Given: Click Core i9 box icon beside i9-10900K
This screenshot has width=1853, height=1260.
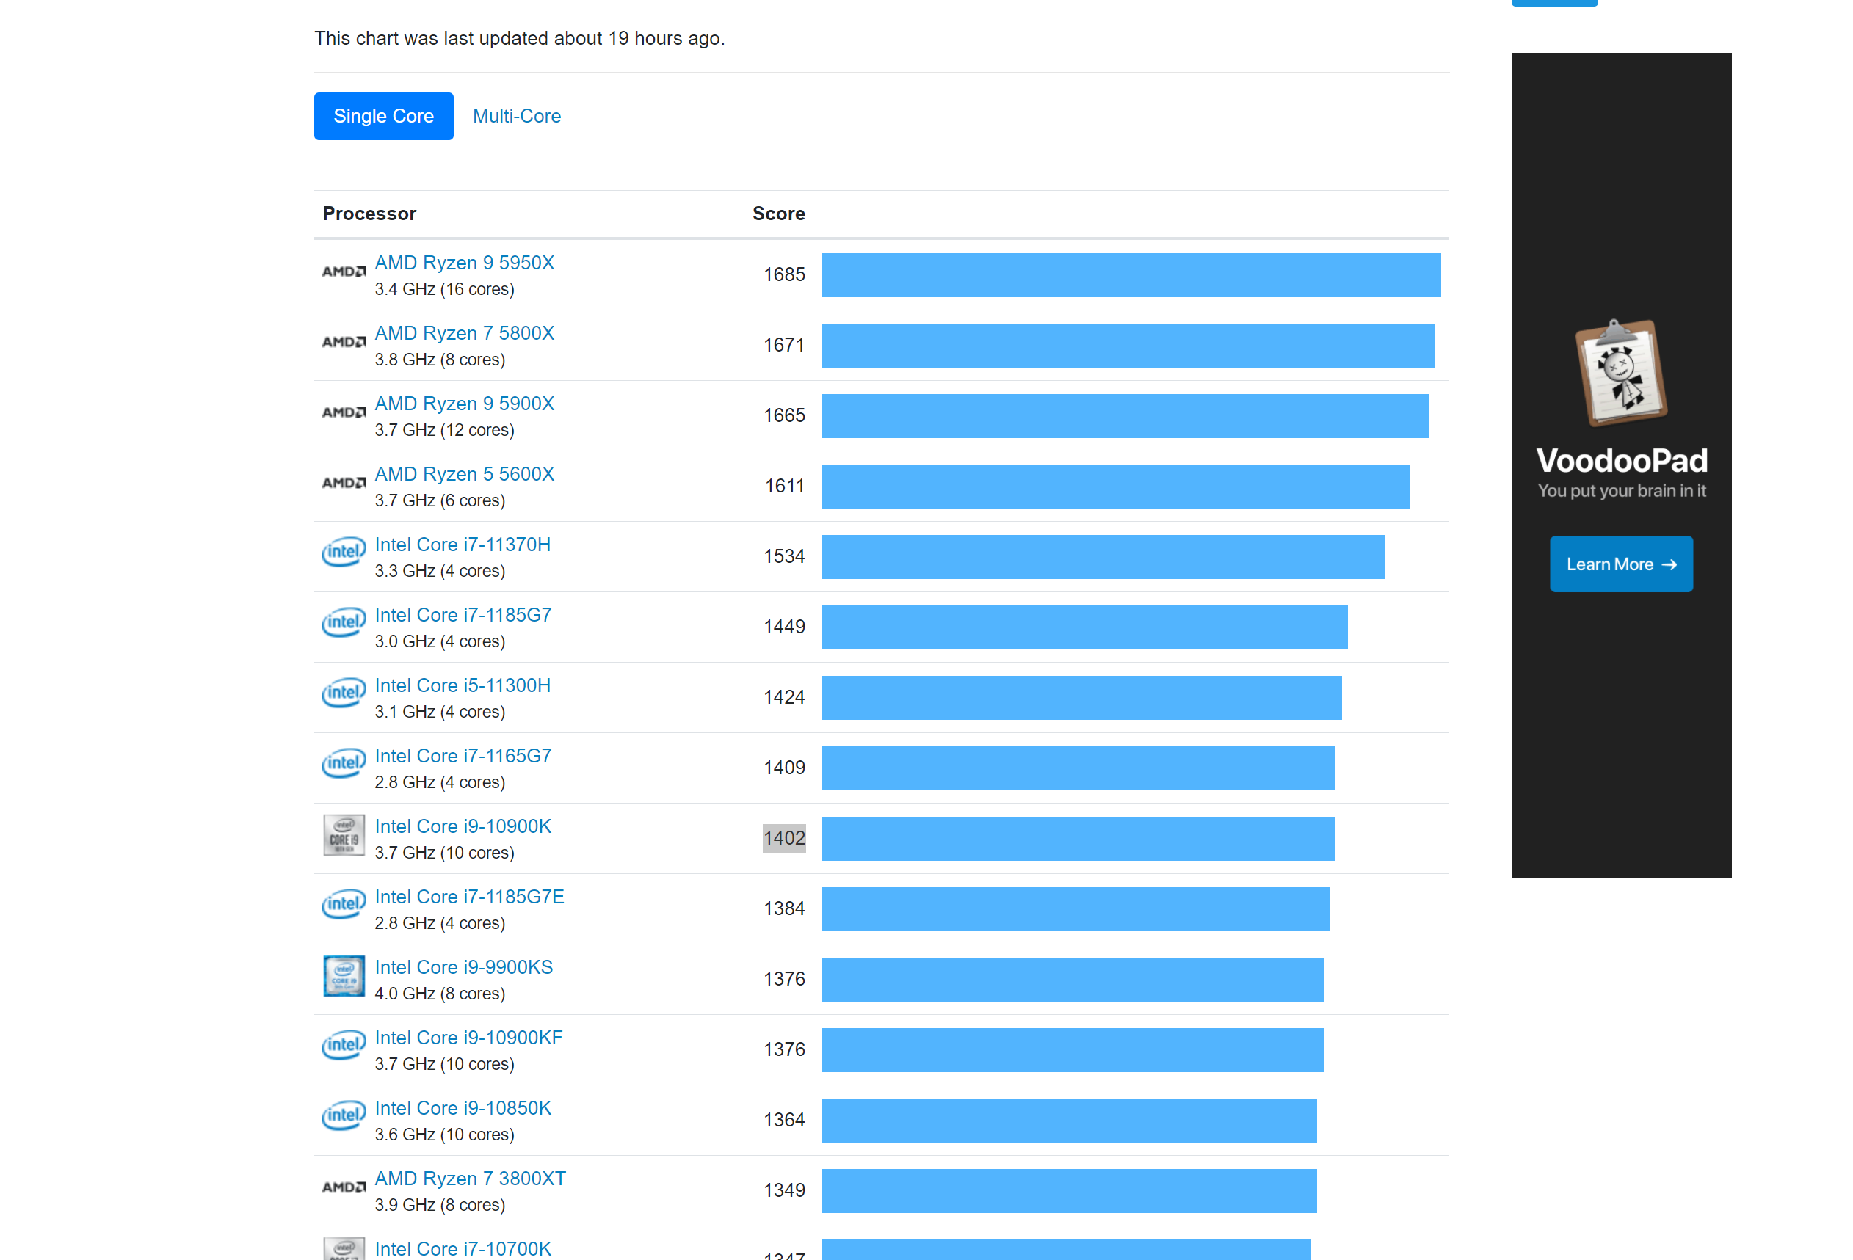Looking at the screenshot, I should click(344, 835).
